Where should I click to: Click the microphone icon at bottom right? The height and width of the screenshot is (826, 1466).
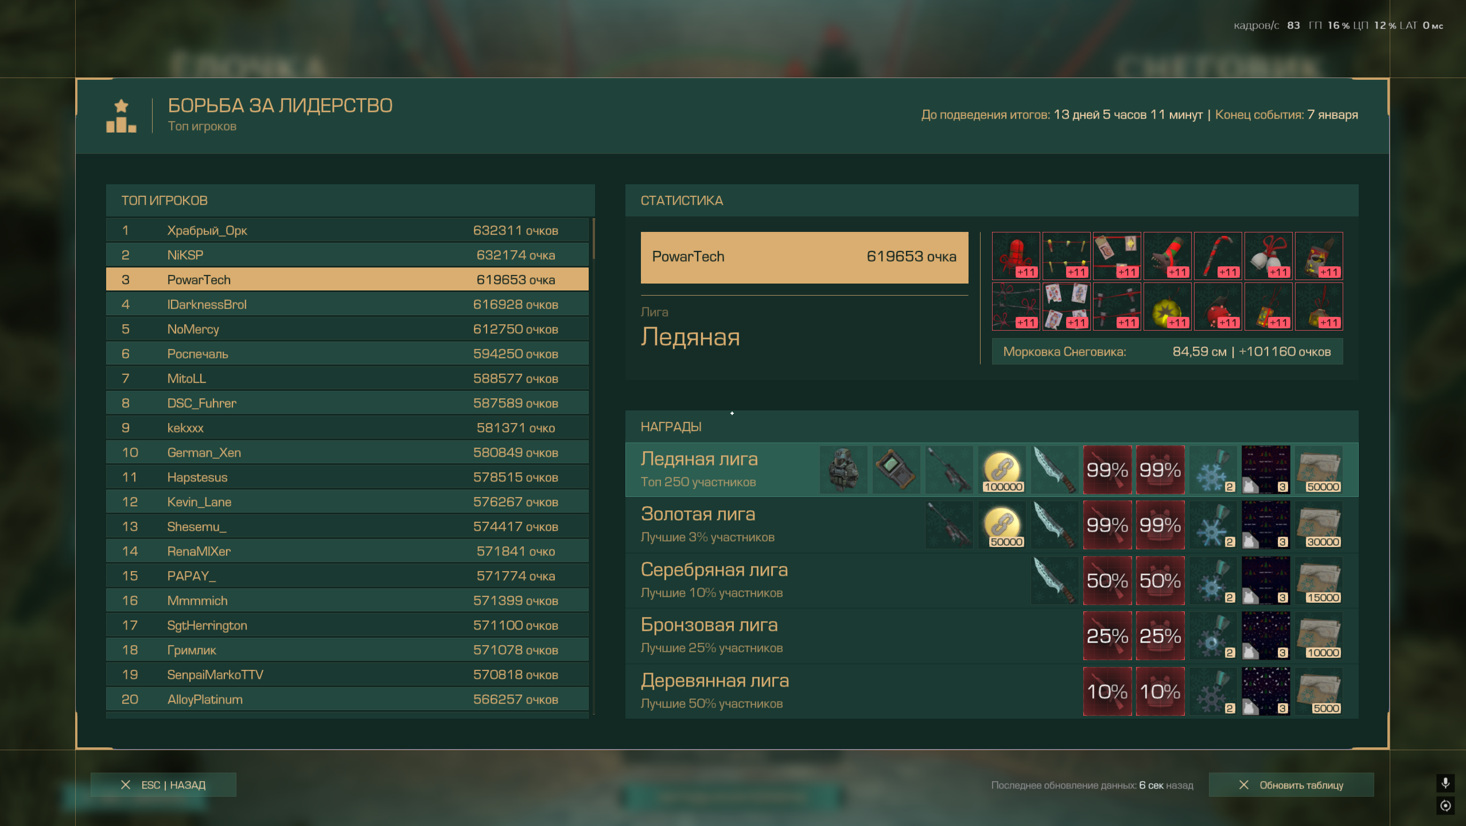1445,783
